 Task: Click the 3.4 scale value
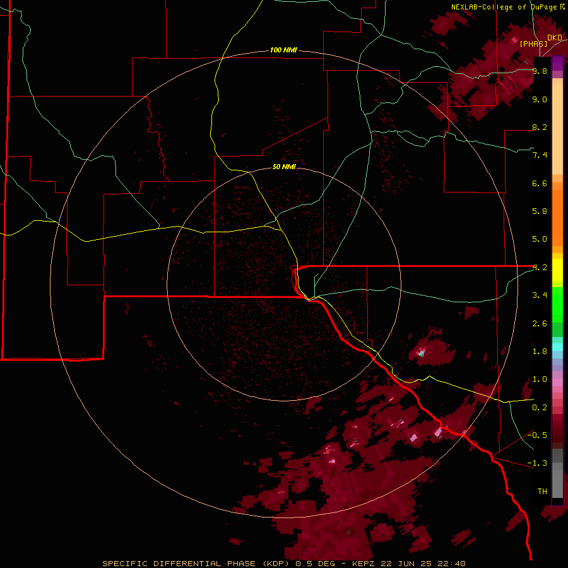click(540, 295)
